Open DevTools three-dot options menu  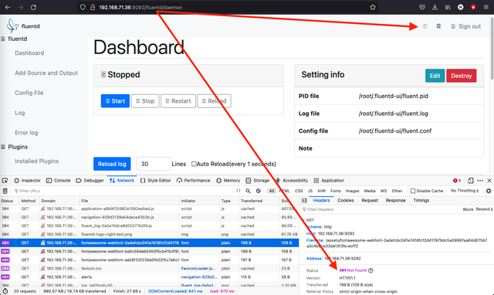pyautogui.click(x=480, y=181)
